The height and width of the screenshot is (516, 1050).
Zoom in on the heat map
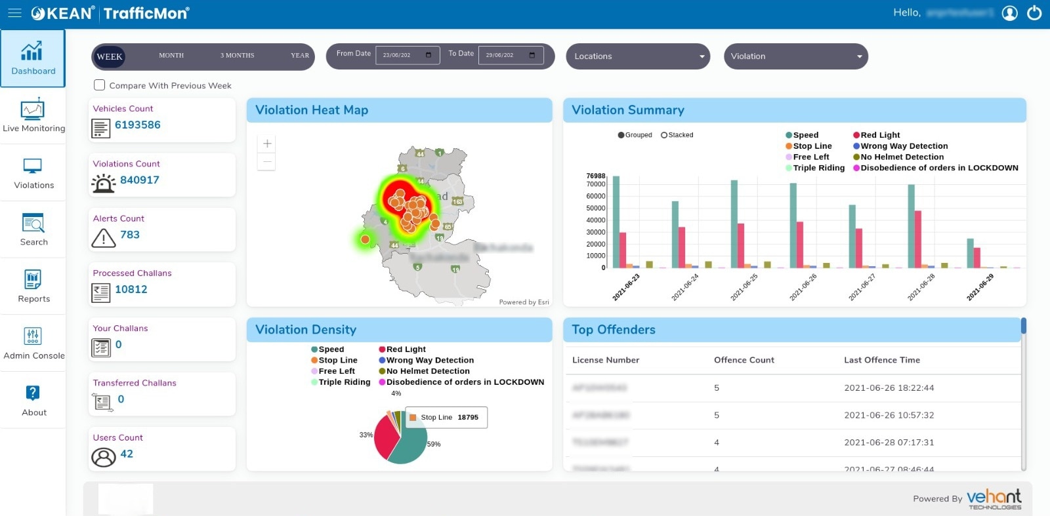coord(266,144)
